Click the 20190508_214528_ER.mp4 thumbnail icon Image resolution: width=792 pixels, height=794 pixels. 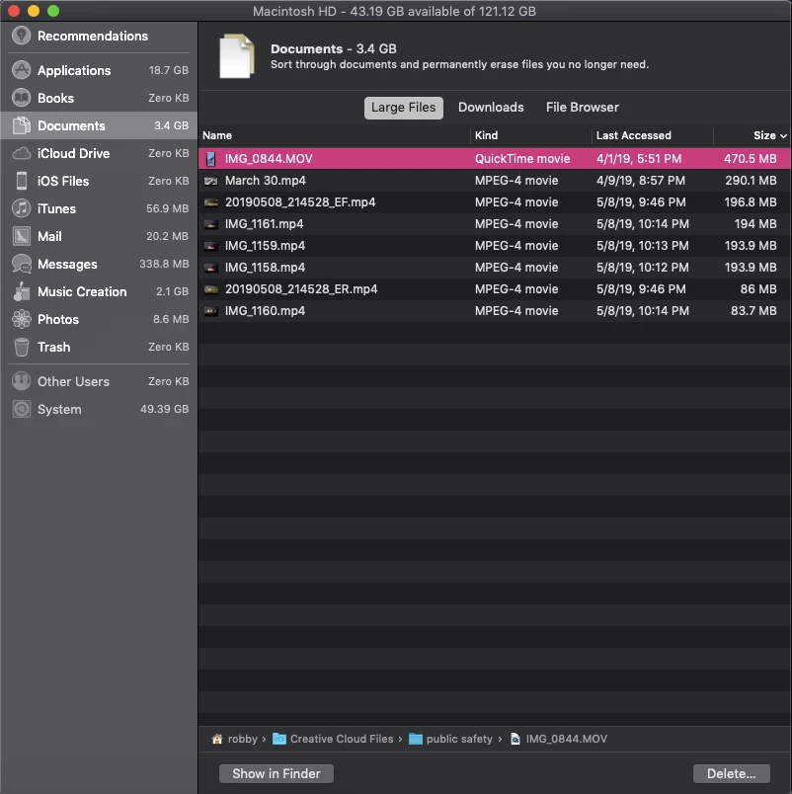(210, 289)
